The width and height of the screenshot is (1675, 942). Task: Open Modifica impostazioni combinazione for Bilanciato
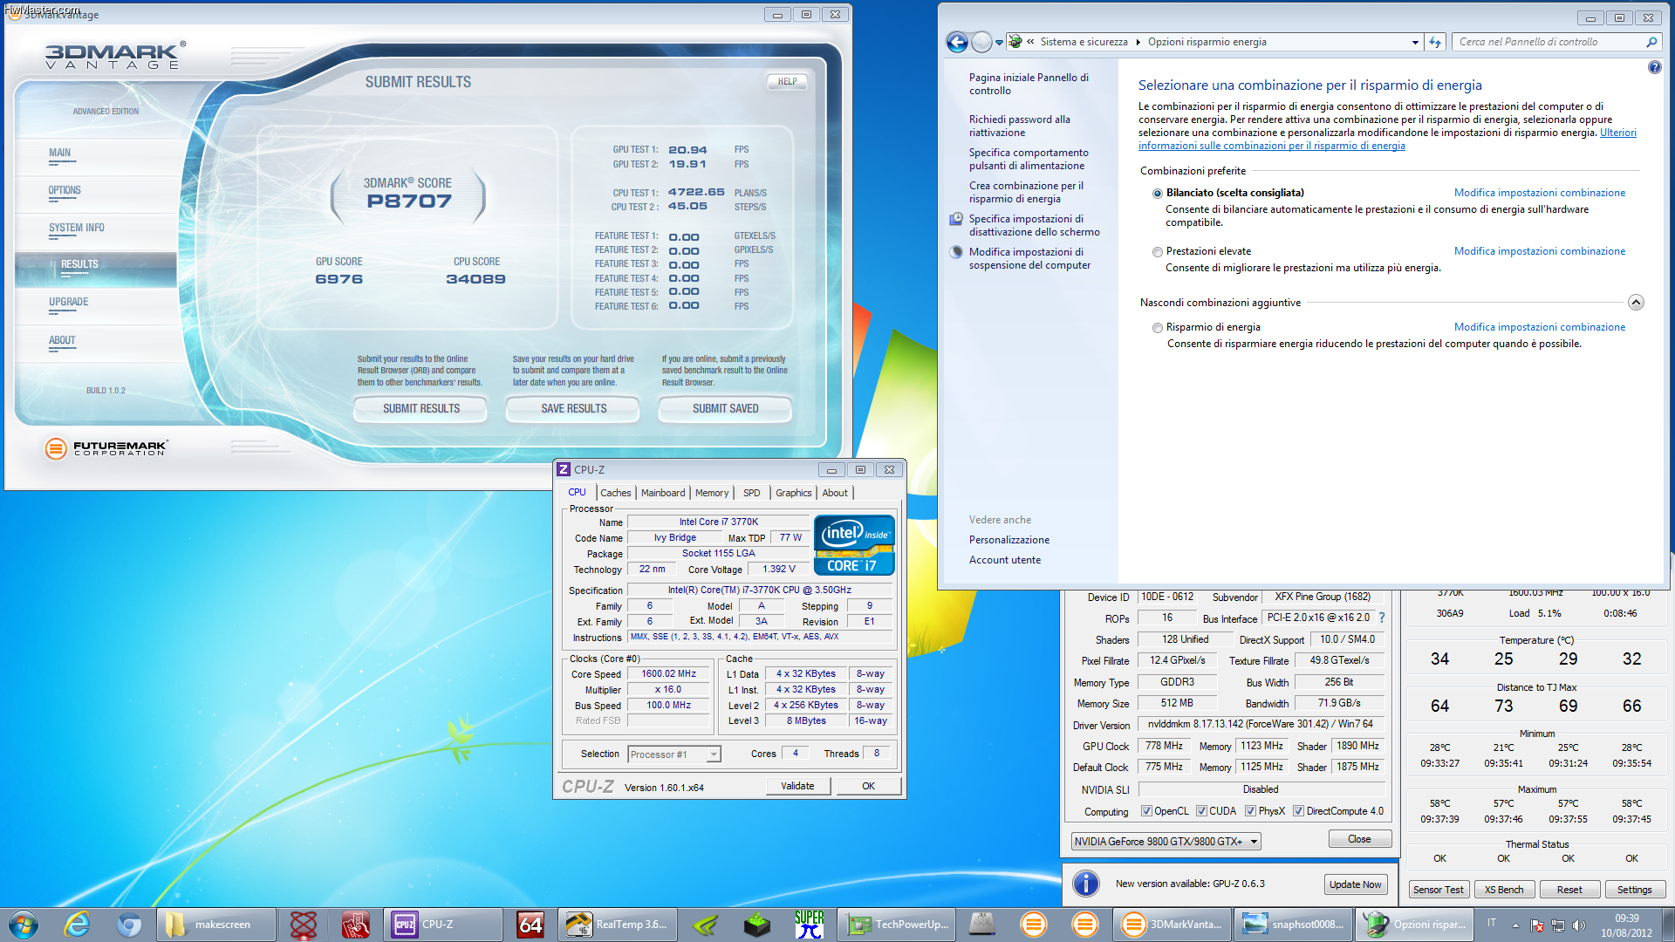point(1540,193)
